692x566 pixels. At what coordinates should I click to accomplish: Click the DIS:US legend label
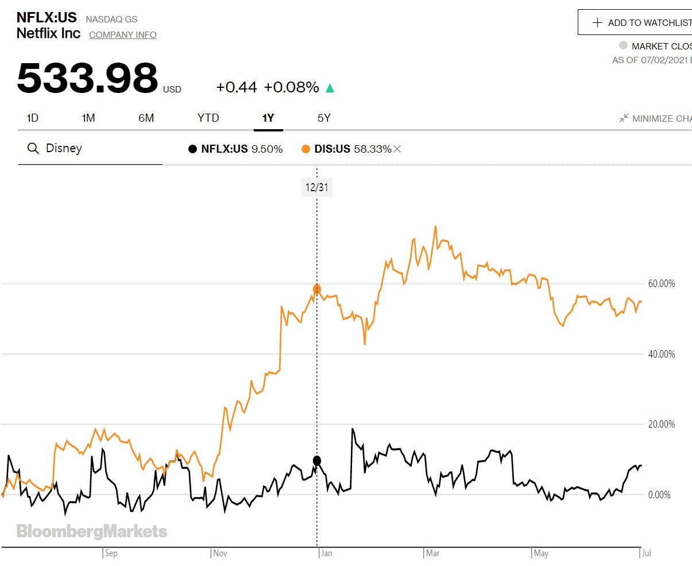[333, 149]
